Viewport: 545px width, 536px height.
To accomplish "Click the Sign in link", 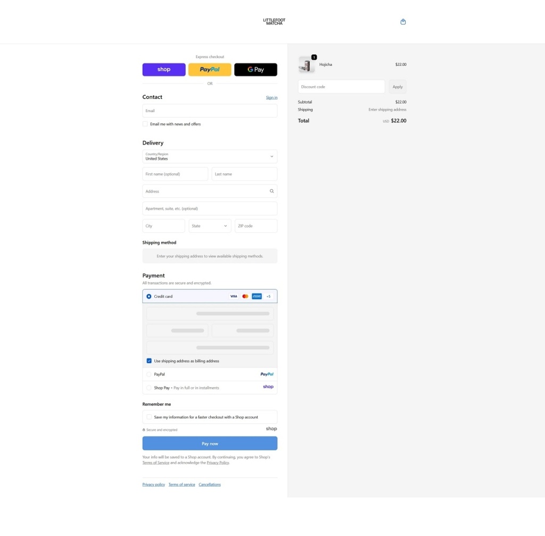I will point(271,97).
